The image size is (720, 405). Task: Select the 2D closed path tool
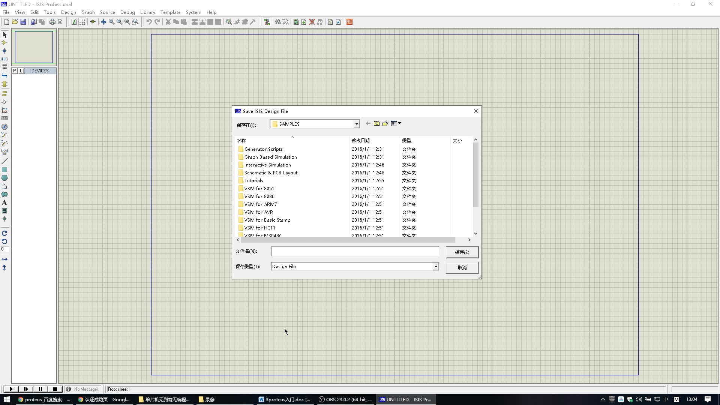4,194
